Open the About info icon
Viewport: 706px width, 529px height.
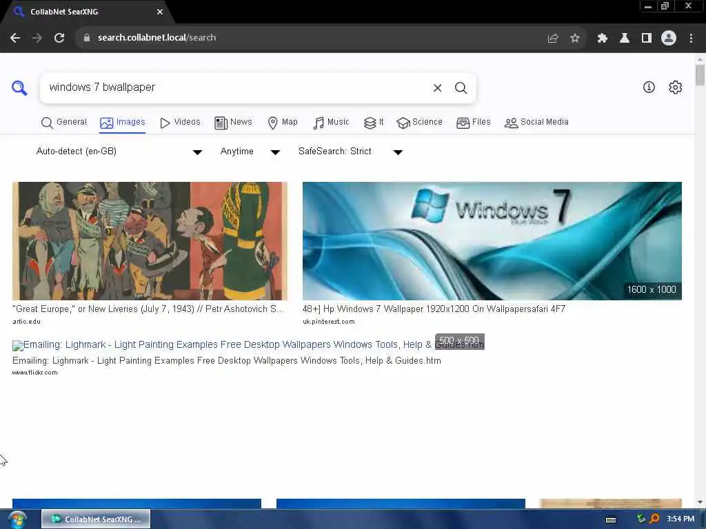649,87
